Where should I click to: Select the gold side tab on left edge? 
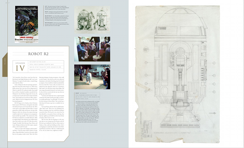[5, 65]
